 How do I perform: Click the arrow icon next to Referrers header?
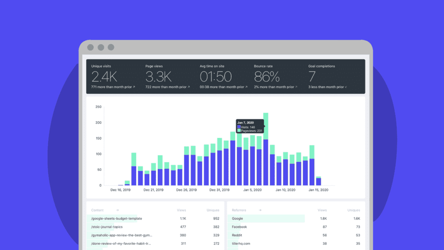(260, 210)
